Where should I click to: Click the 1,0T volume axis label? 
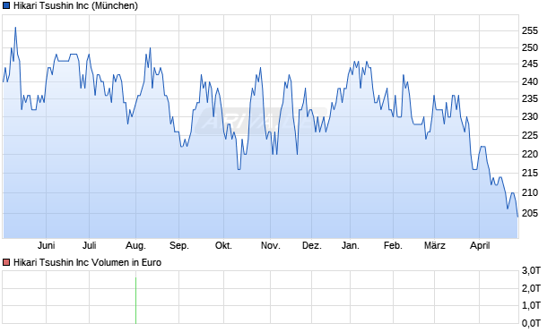coord(531,305)
